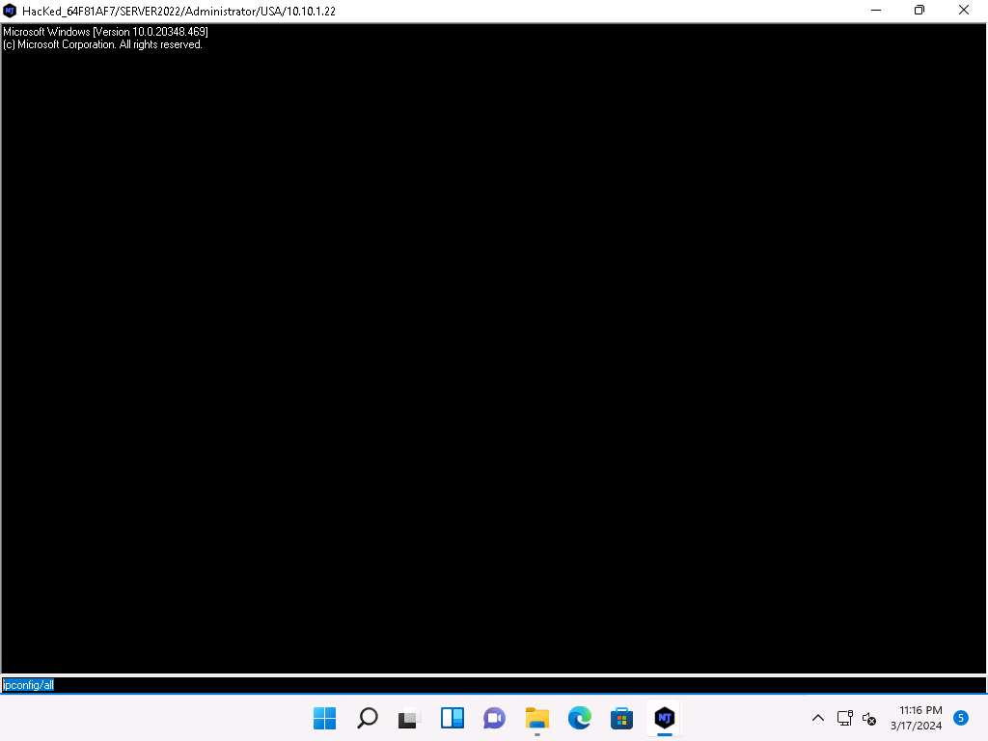Open File Explorer from the taskbar
Image resolution: width=988 pixels, height=741 pixels.
click(536, 718)
